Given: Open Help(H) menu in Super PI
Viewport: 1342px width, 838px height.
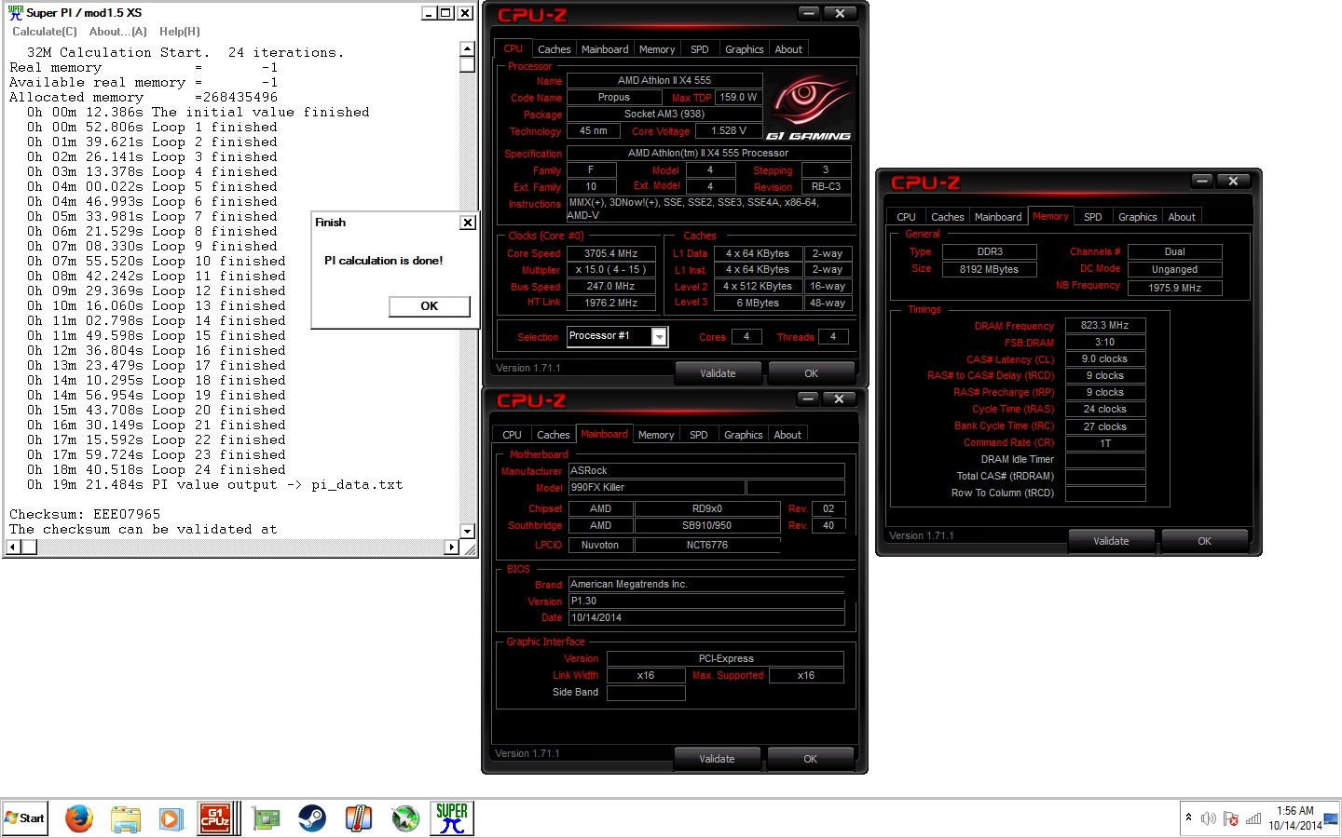Looking at the screenshot, I should click(180, 32).
